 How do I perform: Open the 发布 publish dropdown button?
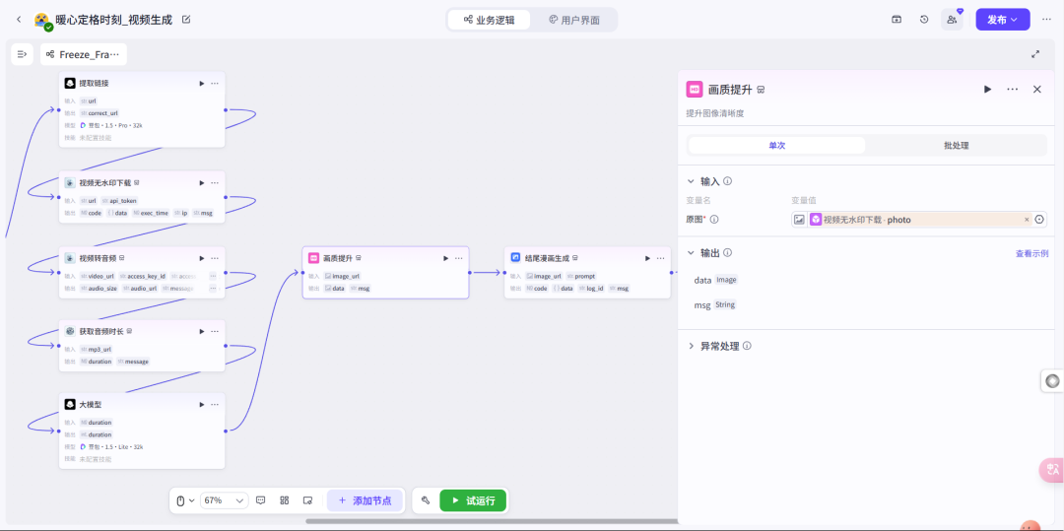tap(1002, 20)
